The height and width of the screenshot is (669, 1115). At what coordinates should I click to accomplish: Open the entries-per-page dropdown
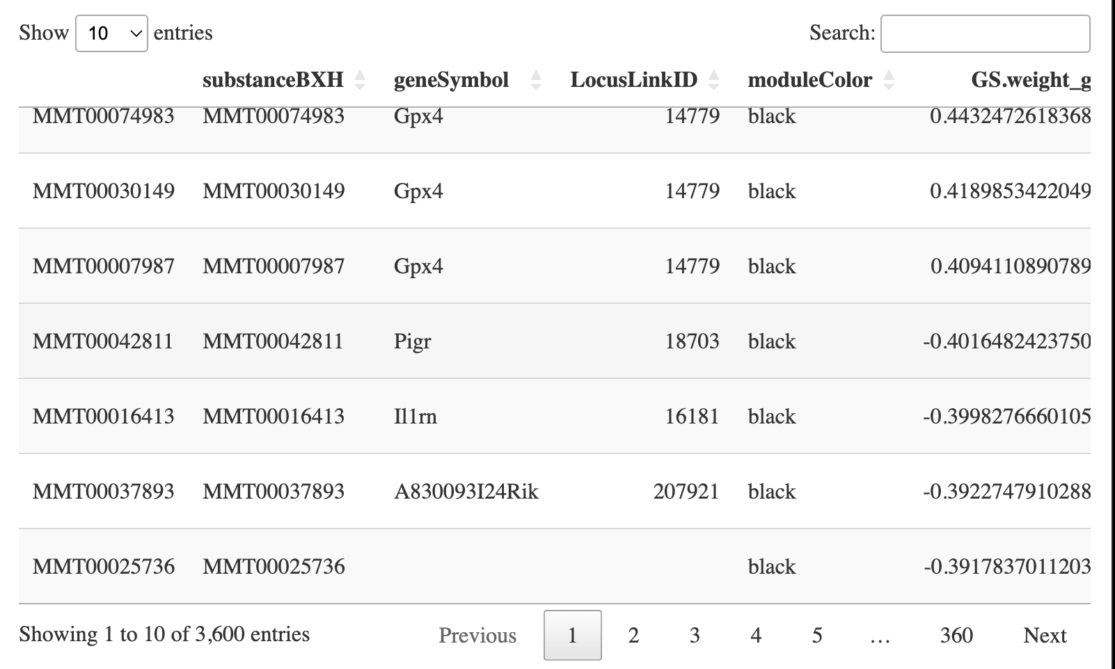coord(111,33)
